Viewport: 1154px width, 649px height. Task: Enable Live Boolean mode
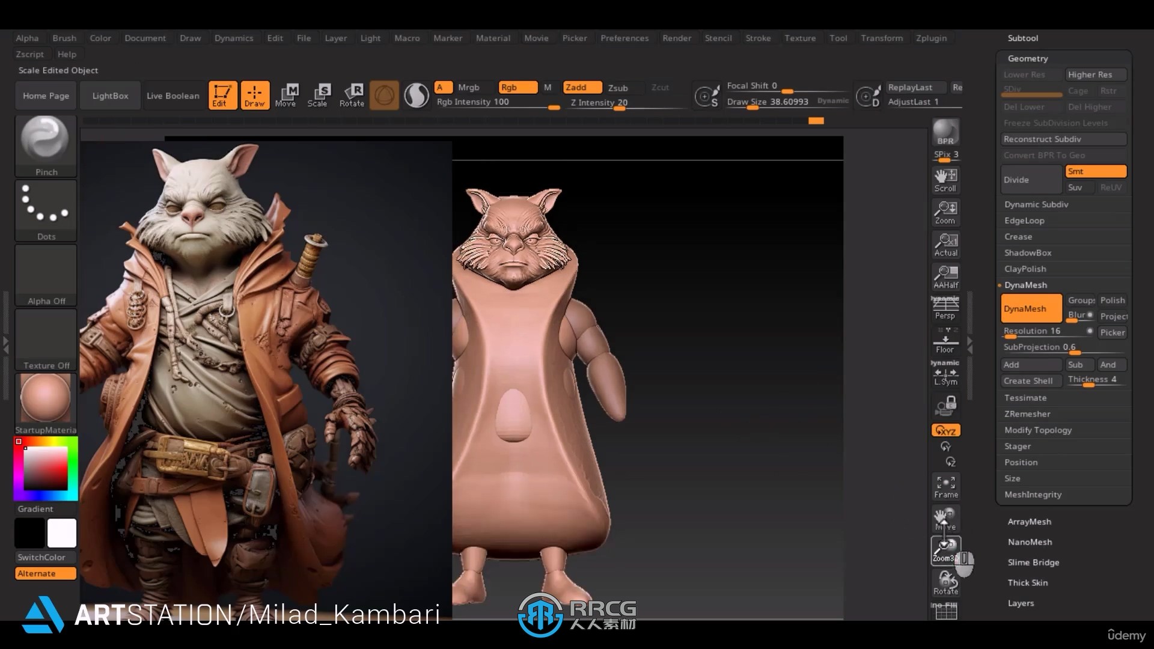172,95
